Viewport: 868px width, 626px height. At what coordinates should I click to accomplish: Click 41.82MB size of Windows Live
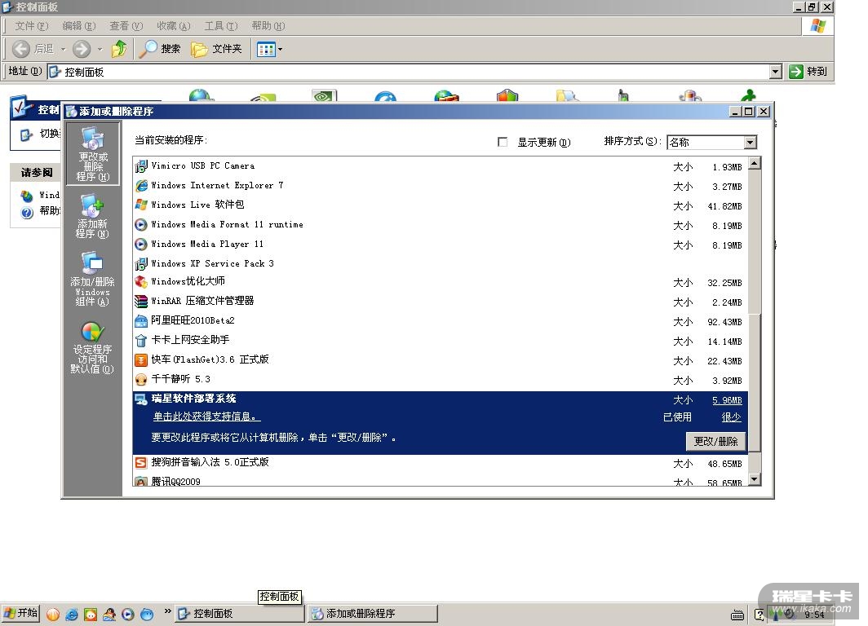point(724,206)
